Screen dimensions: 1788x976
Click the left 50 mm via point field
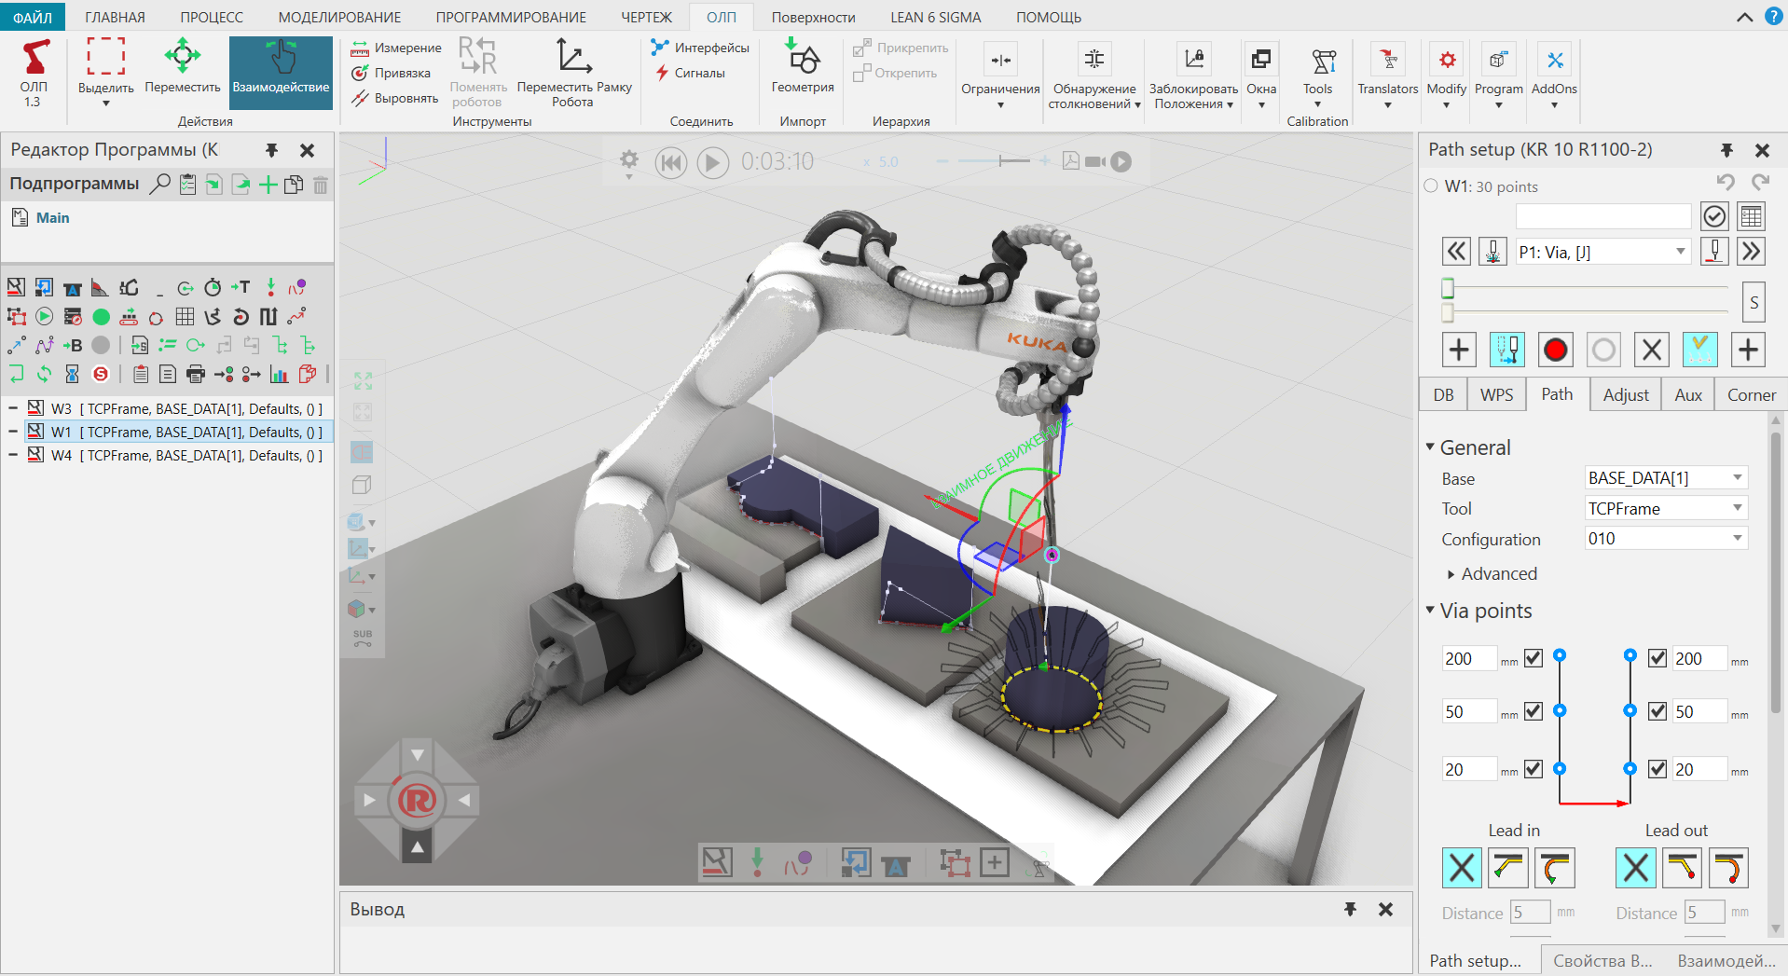point(1468,712)
